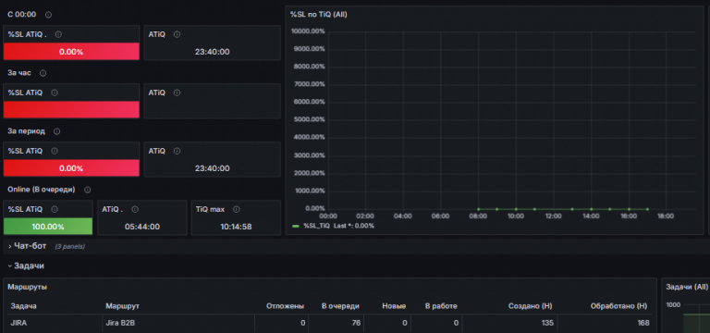Click the info icon beside "С 00:00"

48,15
